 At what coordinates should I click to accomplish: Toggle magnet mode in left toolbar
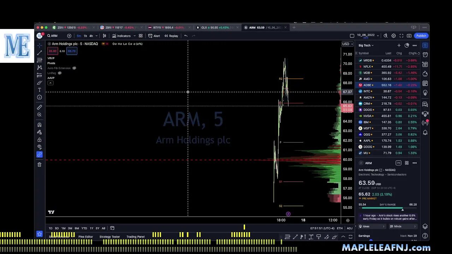(x=40, y=125)
